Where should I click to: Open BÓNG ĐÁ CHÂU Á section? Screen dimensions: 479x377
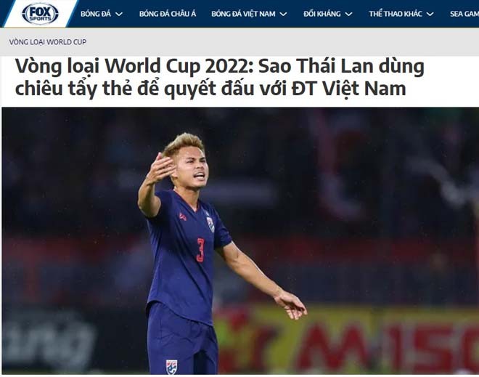click(x=168, y=14)
